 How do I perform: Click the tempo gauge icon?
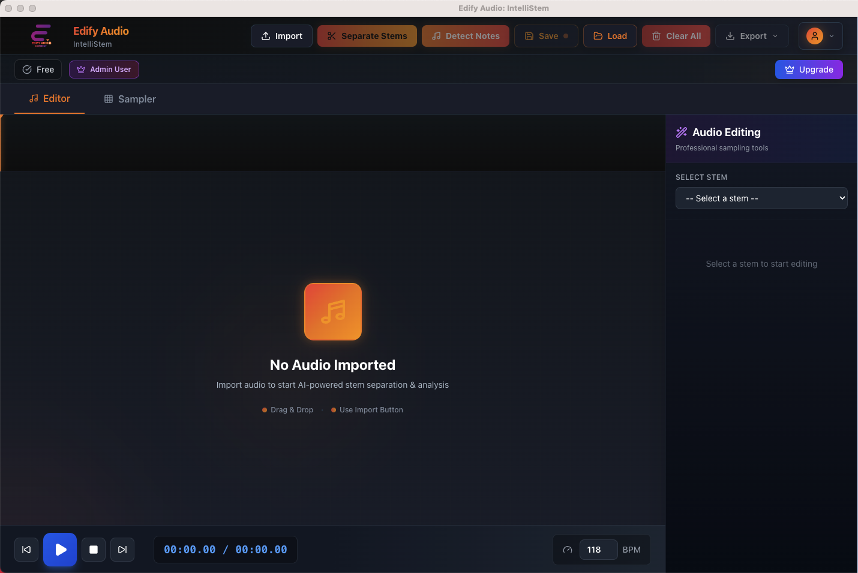(568, 550)
